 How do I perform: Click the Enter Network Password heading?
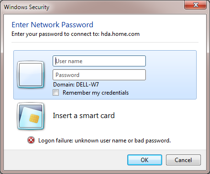[x=53, y=25]
